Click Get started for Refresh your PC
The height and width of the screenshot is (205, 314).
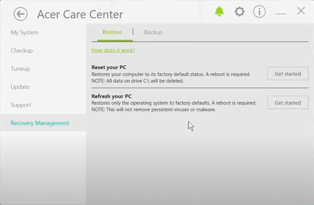(288, 103)
